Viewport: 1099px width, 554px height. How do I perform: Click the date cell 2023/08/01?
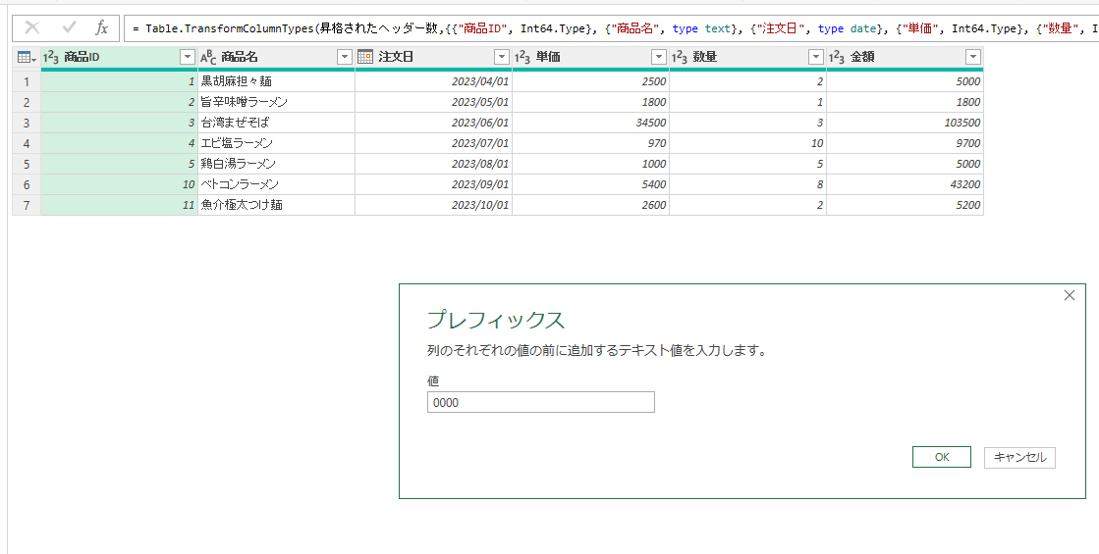pyautogui.click(x=433, y=164)
